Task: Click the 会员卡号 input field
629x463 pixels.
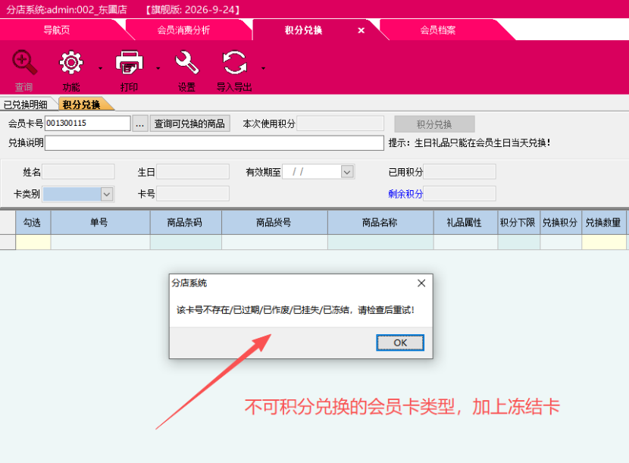Action: pos(88,124)
